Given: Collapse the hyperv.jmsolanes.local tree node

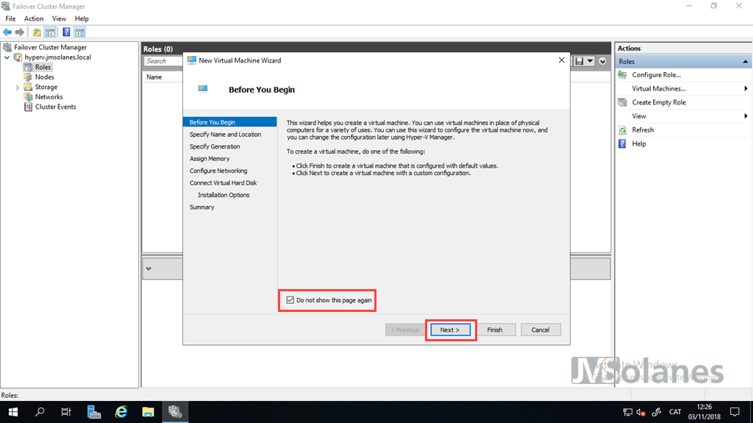Looking at the screenshot, I should pos(7,57).
